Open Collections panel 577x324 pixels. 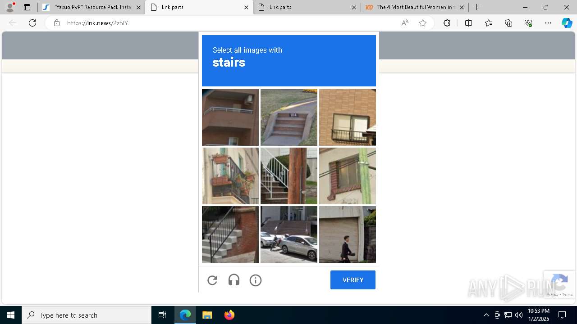[508, 23]
